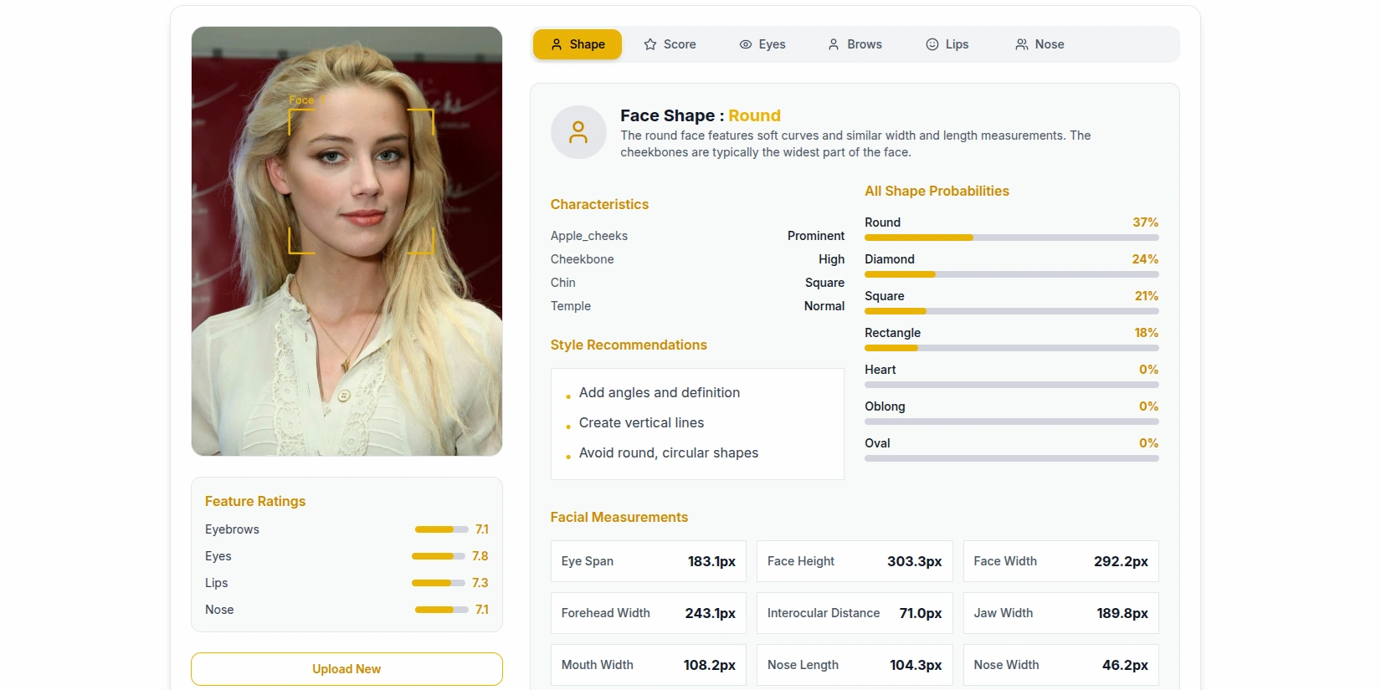Click the star icon beside Score
The height and width of the screenshot is (690, 1381).
click(x=650, y=44)
